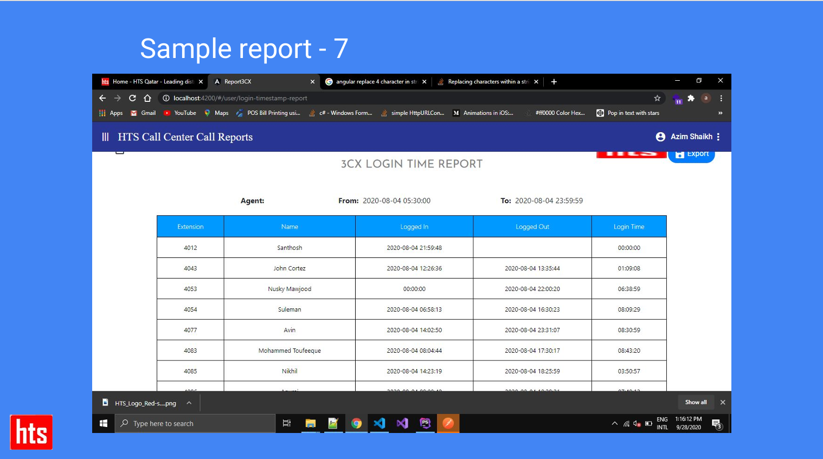This screenshot has height=459, width=823.
Task: Open the Gmail bookmark
Action: (143, 113)
